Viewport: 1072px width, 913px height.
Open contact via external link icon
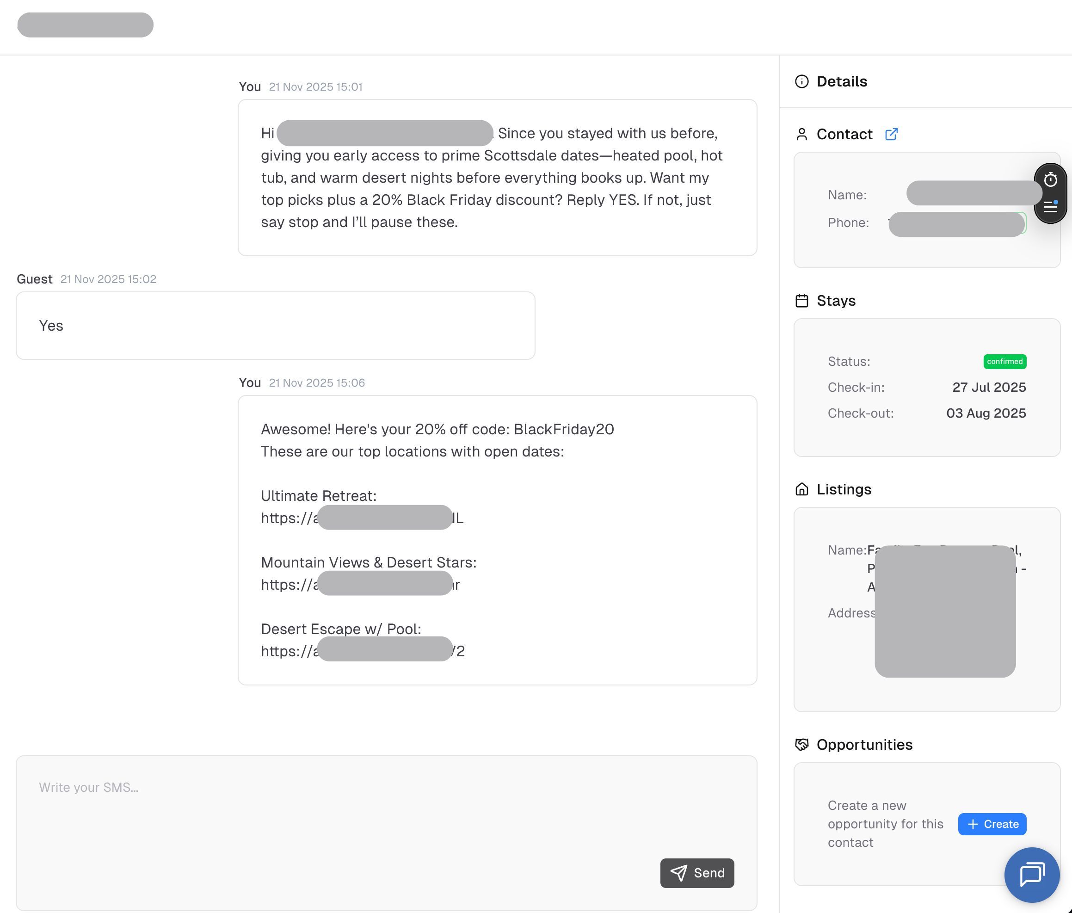coord(891,134)
